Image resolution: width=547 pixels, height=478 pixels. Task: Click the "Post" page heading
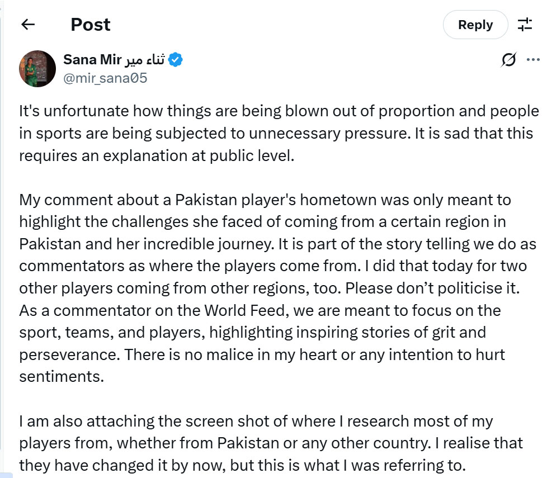point(90,25)
